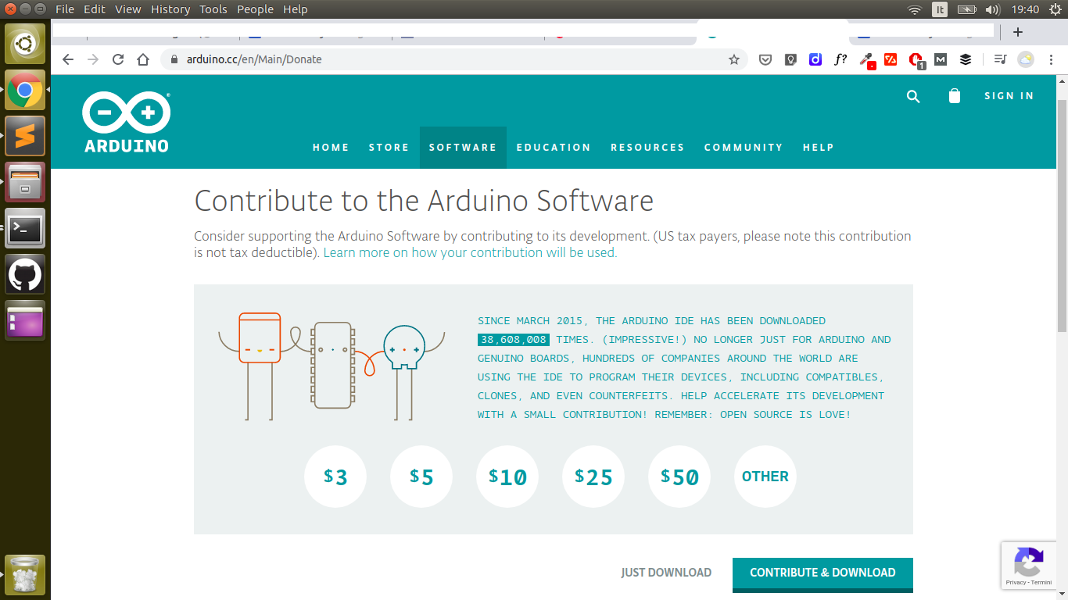Viewport: 1068px width, 600px height.
Task: Pick the $50 contribution circle
Action: coord(679,477)
